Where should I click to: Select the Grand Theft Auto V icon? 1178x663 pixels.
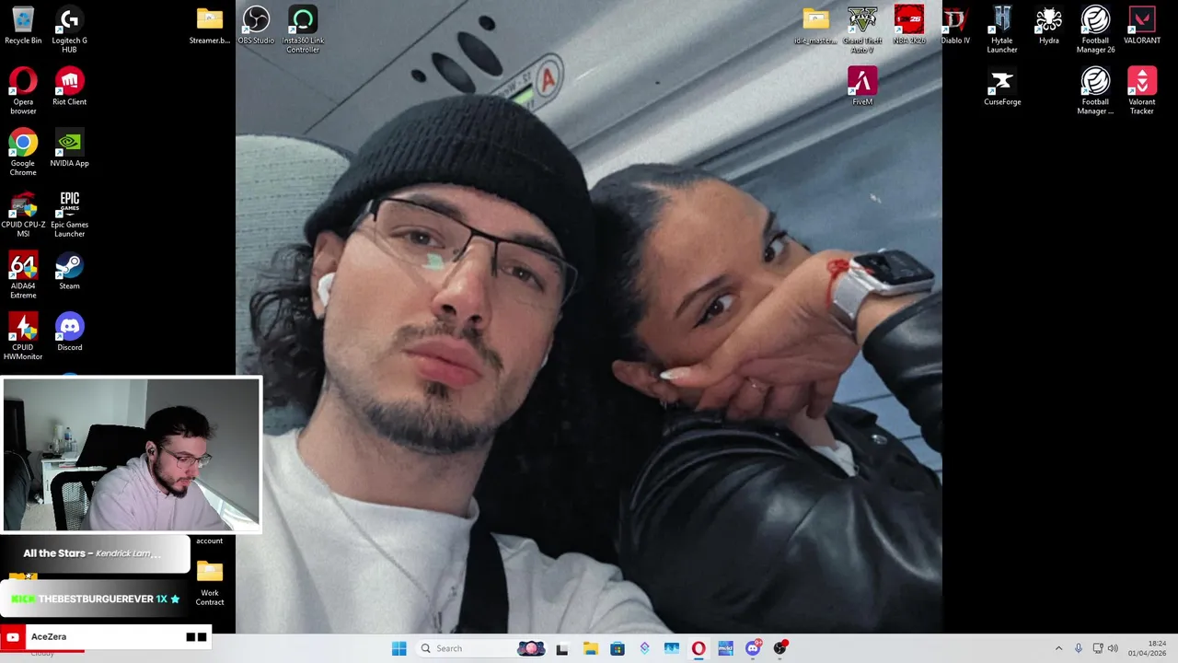point(862,30)
